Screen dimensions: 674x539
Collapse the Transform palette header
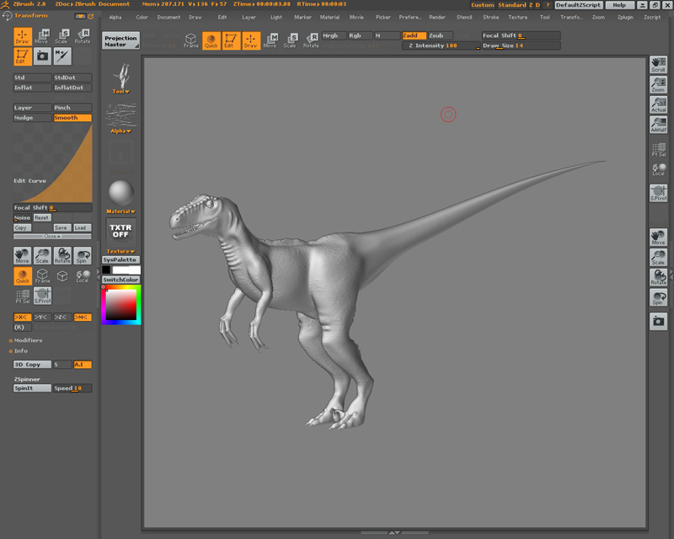click(x=31, y=15)
